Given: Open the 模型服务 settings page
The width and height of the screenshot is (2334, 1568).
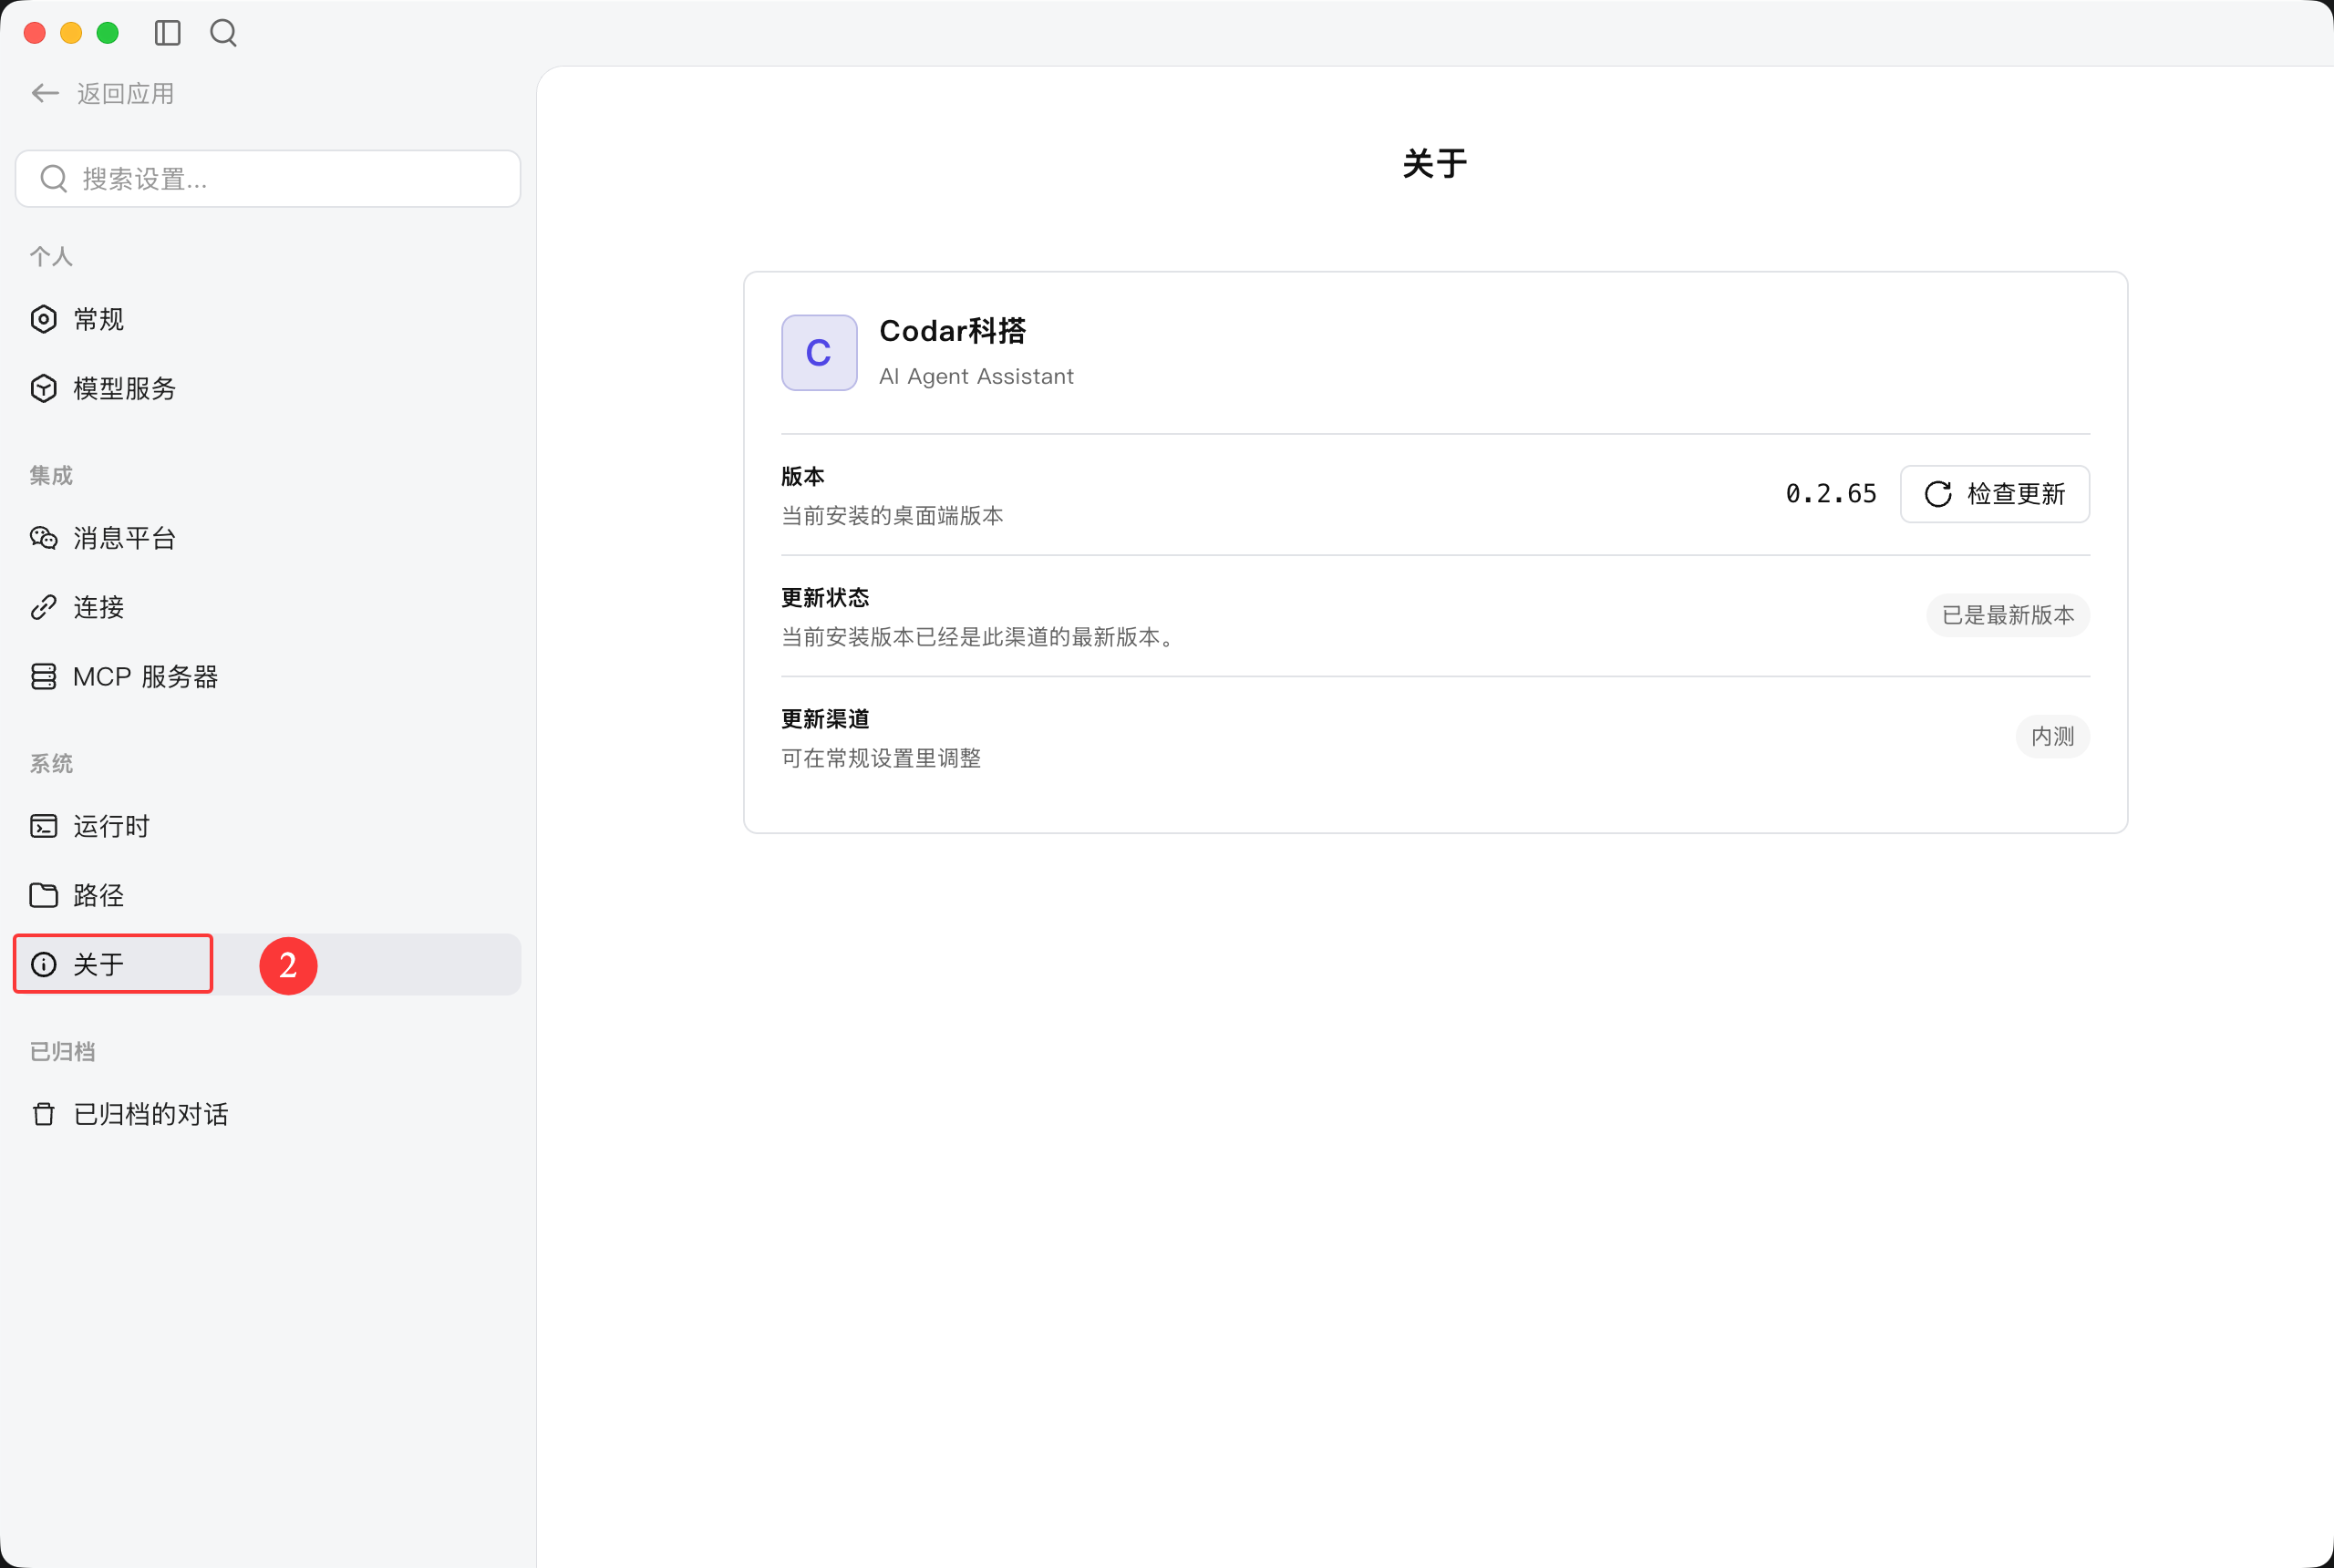Looking at the screenshot, I should point(268,388).
